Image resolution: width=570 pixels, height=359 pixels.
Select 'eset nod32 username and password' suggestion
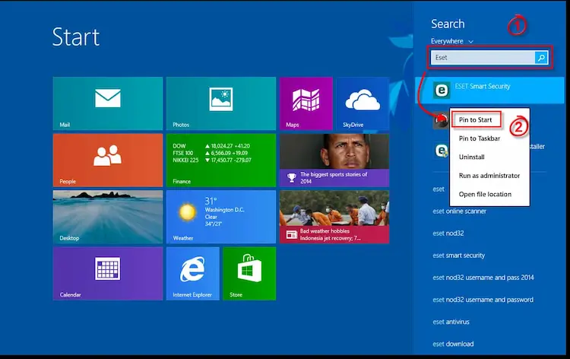pos(483,300)
